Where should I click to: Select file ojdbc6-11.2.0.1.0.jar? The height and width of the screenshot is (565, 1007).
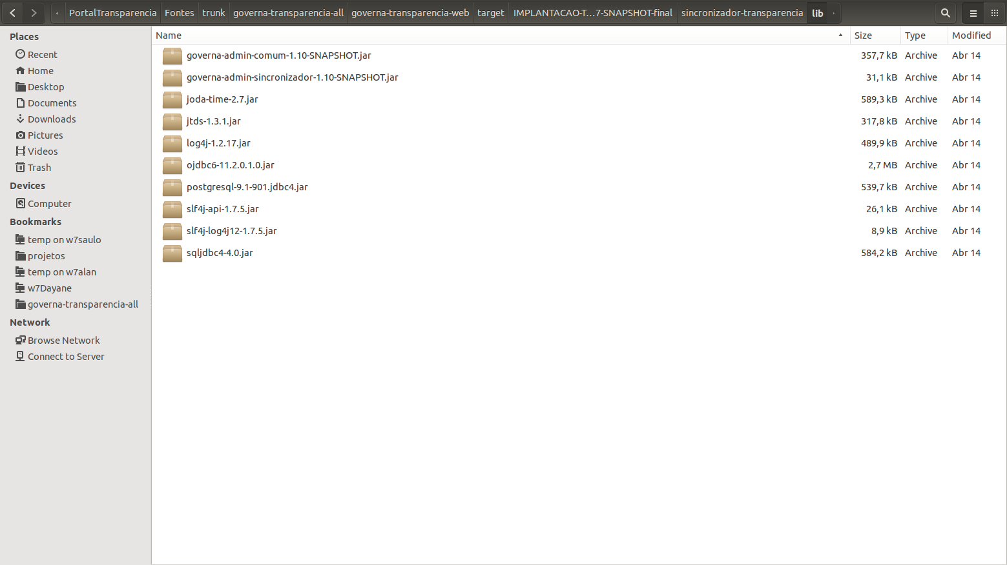pos(231,165)
